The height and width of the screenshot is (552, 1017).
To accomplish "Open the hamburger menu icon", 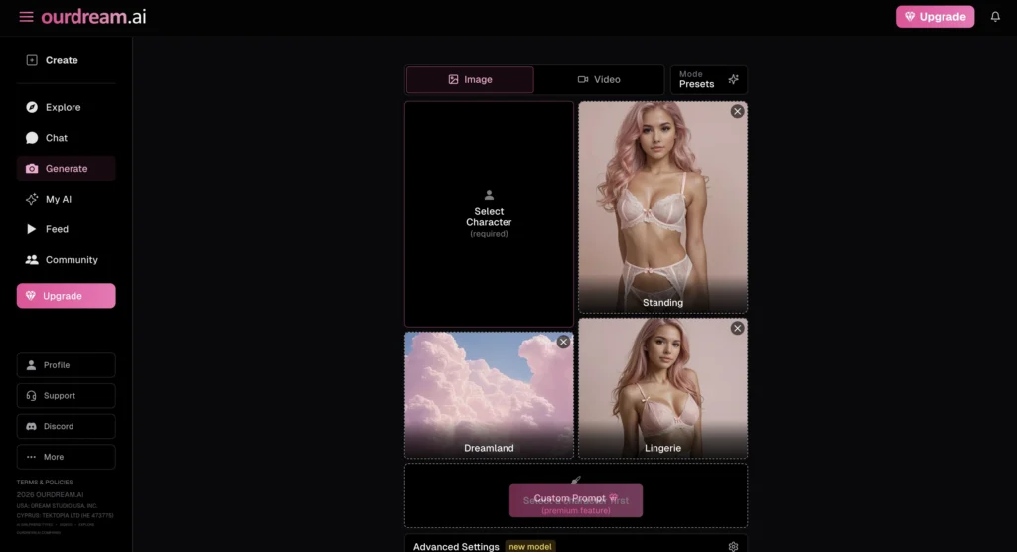I will [x=26, y=17].
